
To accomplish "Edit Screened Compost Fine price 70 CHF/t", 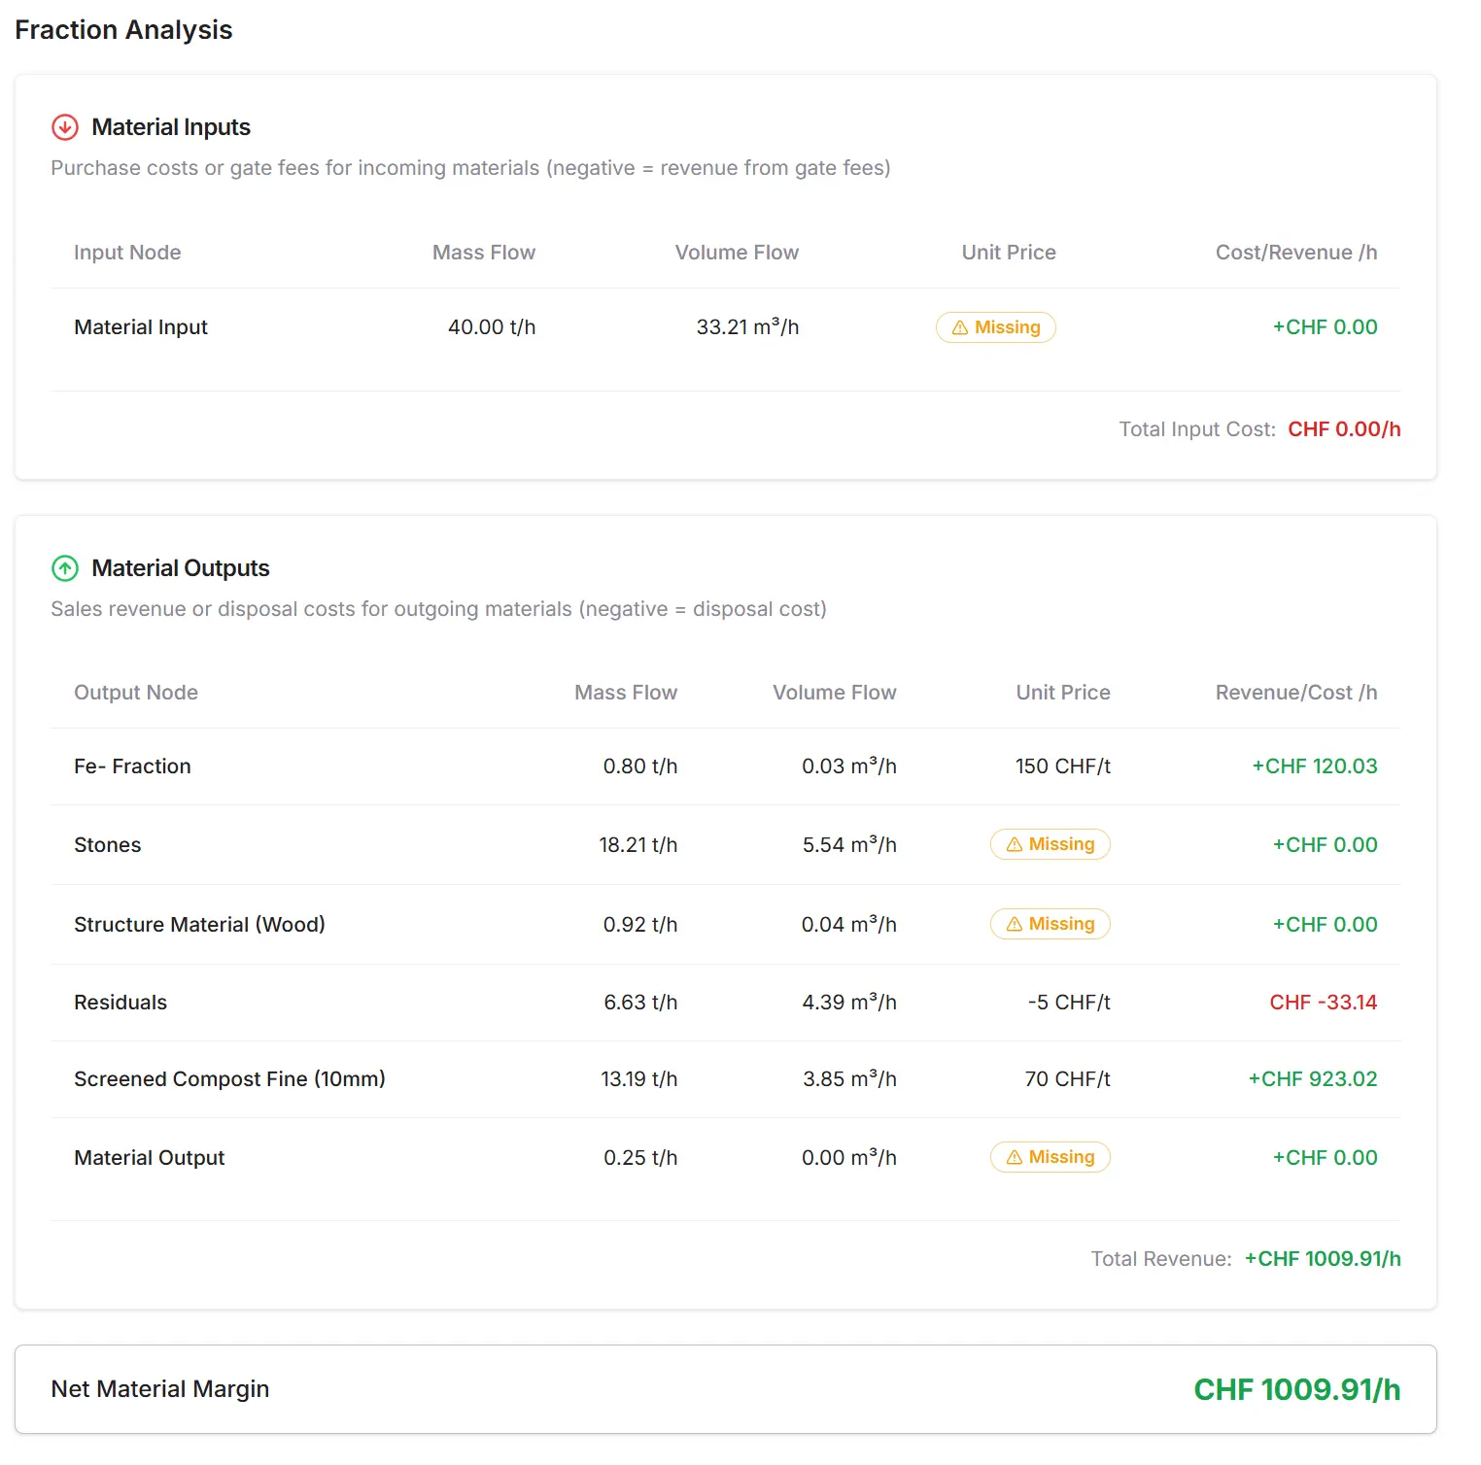I will click(x=1067, y=1079).
